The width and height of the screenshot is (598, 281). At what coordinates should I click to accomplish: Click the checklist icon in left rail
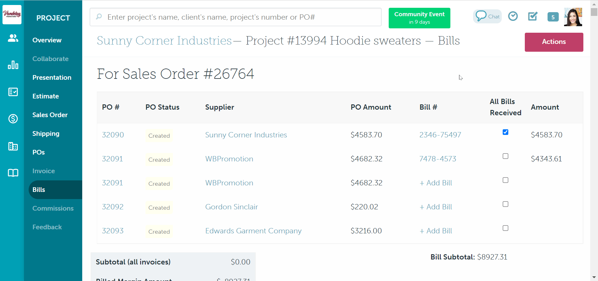pyautogui.click(x=13, y=92)
